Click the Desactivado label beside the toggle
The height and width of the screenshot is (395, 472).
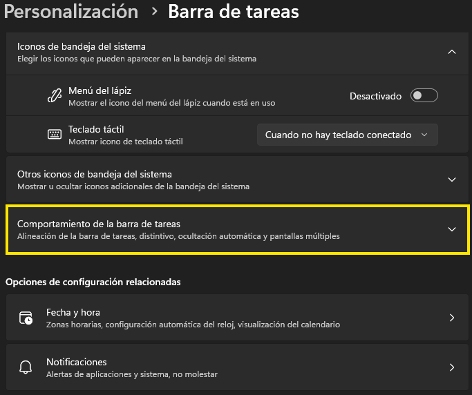pos(375,96)
